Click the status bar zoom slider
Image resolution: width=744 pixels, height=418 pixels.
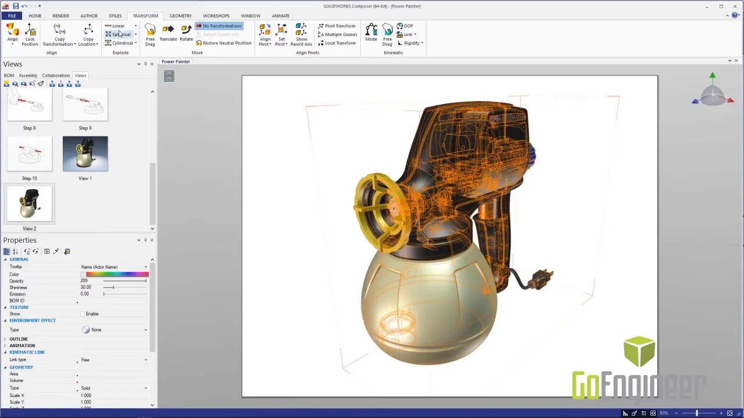point(697,413)
